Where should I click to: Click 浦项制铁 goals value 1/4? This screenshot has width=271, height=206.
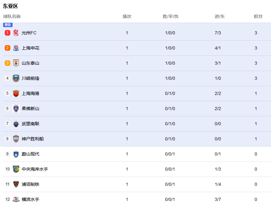coord(218,184)
